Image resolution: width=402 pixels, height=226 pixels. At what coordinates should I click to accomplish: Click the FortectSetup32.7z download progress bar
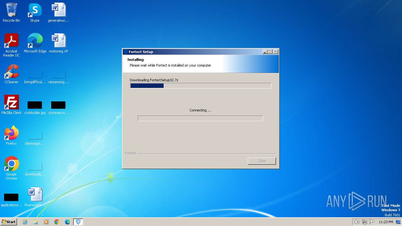(x=200, y=86)
